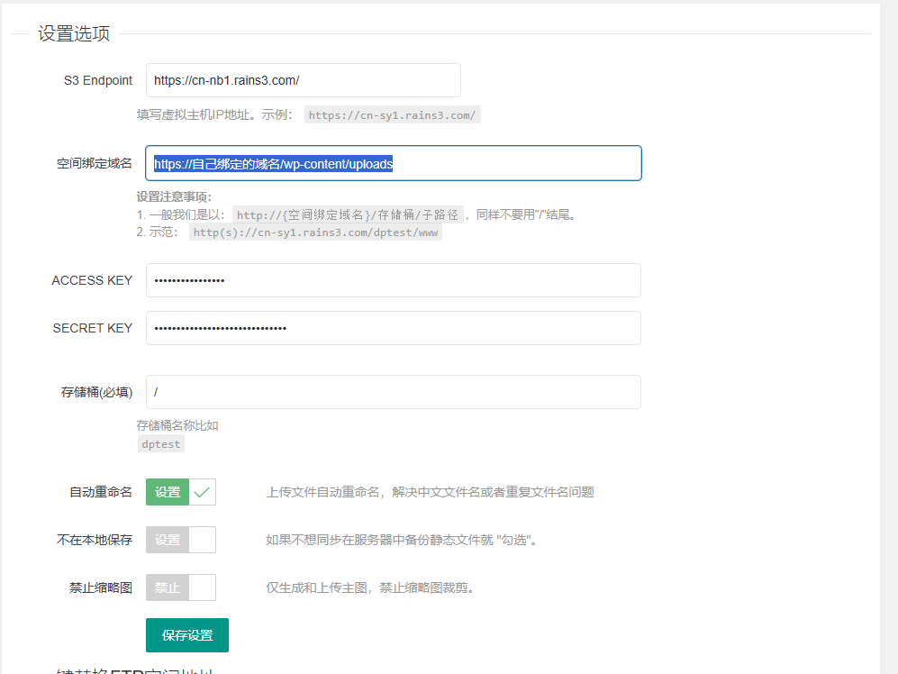Click the 存储桶(必填) label
This screenshot has width=898, height=674.
96,392
